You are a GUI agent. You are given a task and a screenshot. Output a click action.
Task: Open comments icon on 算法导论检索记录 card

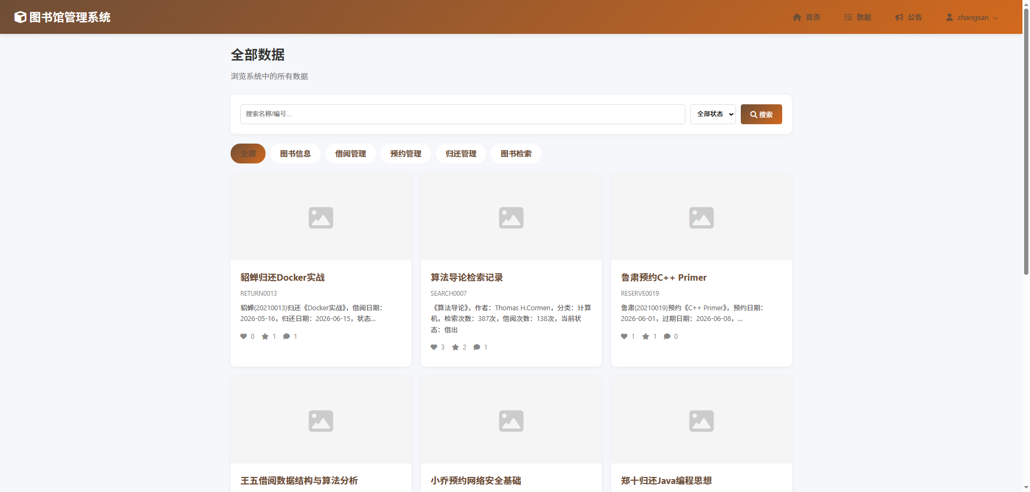[x=477, y=347]
